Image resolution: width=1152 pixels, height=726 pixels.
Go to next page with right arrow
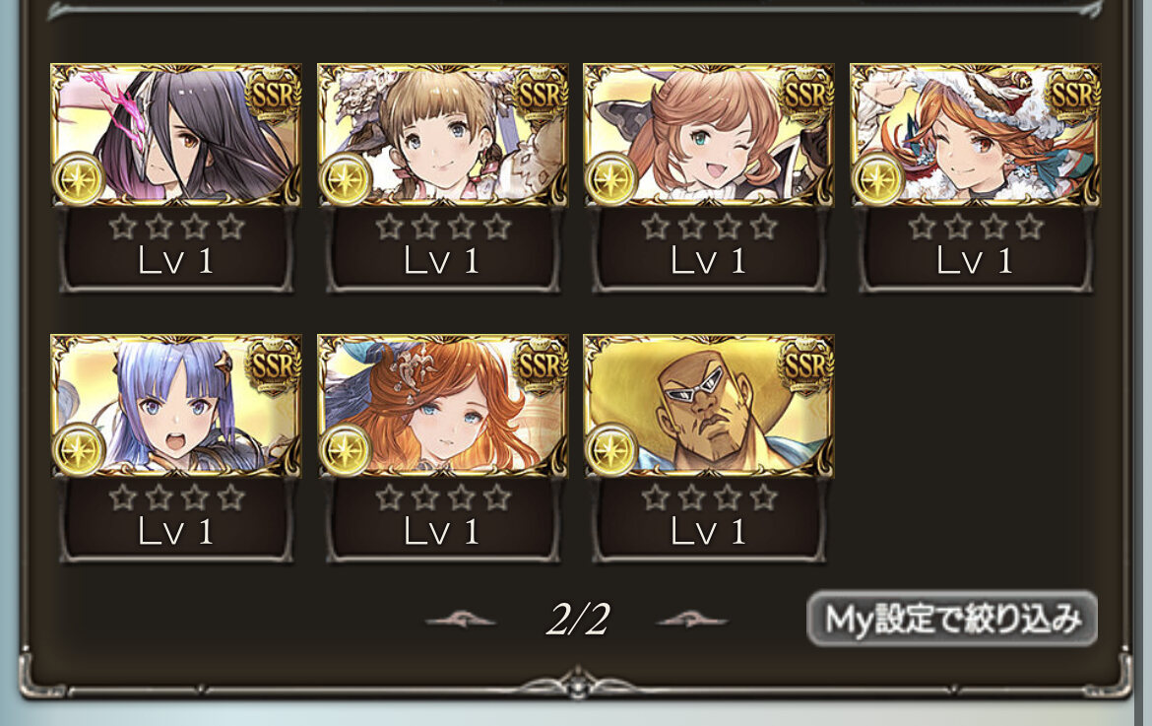(x=691, y=621)
